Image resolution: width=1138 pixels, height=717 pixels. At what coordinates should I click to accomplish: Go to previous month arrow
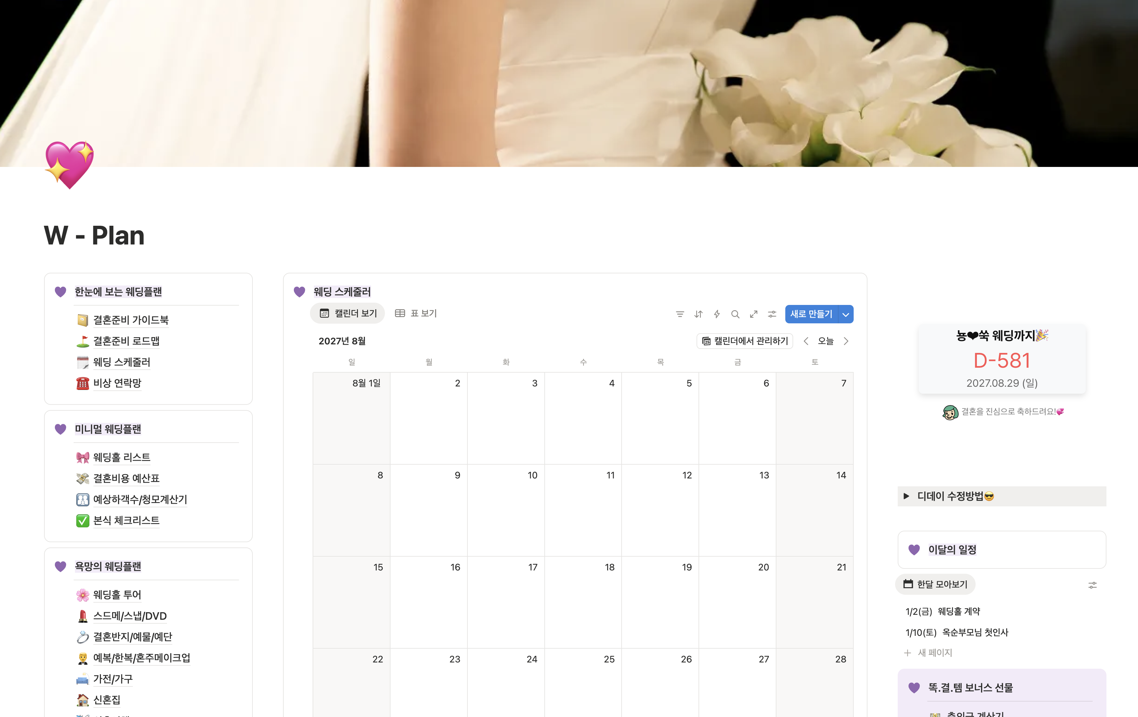pos(806,341)
